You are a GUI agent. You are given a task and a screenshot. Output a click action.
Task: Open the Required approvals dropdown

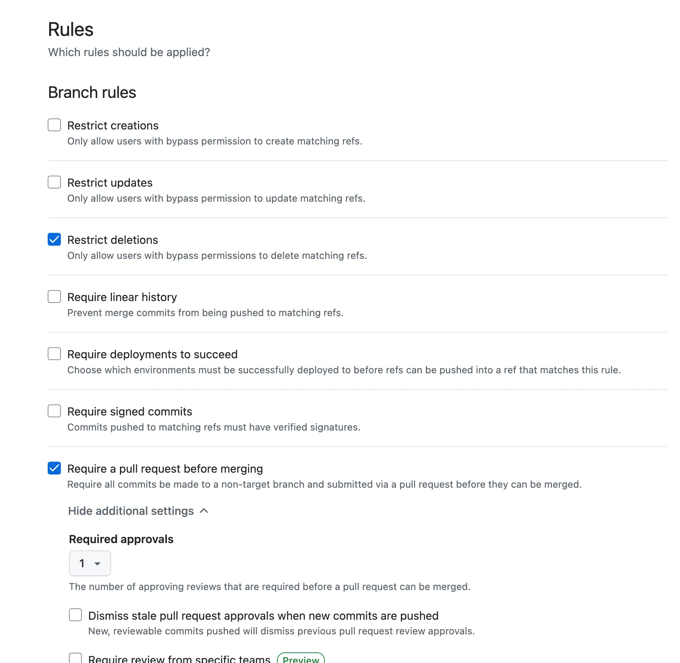89,563
